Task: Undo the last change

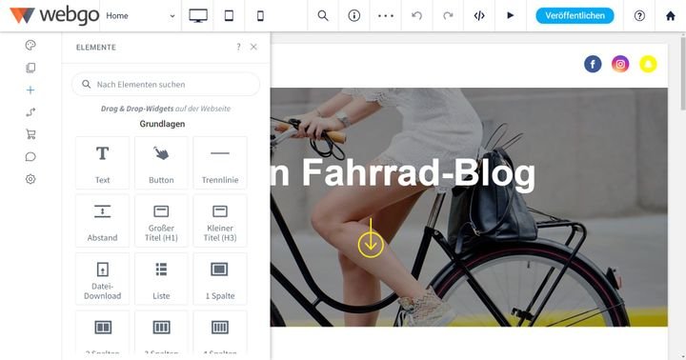Action: click(x=417, y=16)
